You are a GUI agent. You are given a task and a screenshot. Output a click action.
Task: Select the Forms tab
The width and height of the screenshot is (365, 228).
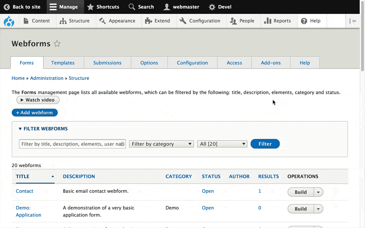click(27, 63)
